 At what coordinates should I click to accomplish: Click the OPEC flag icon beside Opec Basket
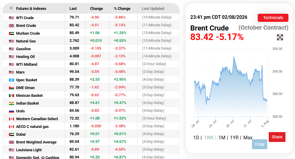coord(11,80)
